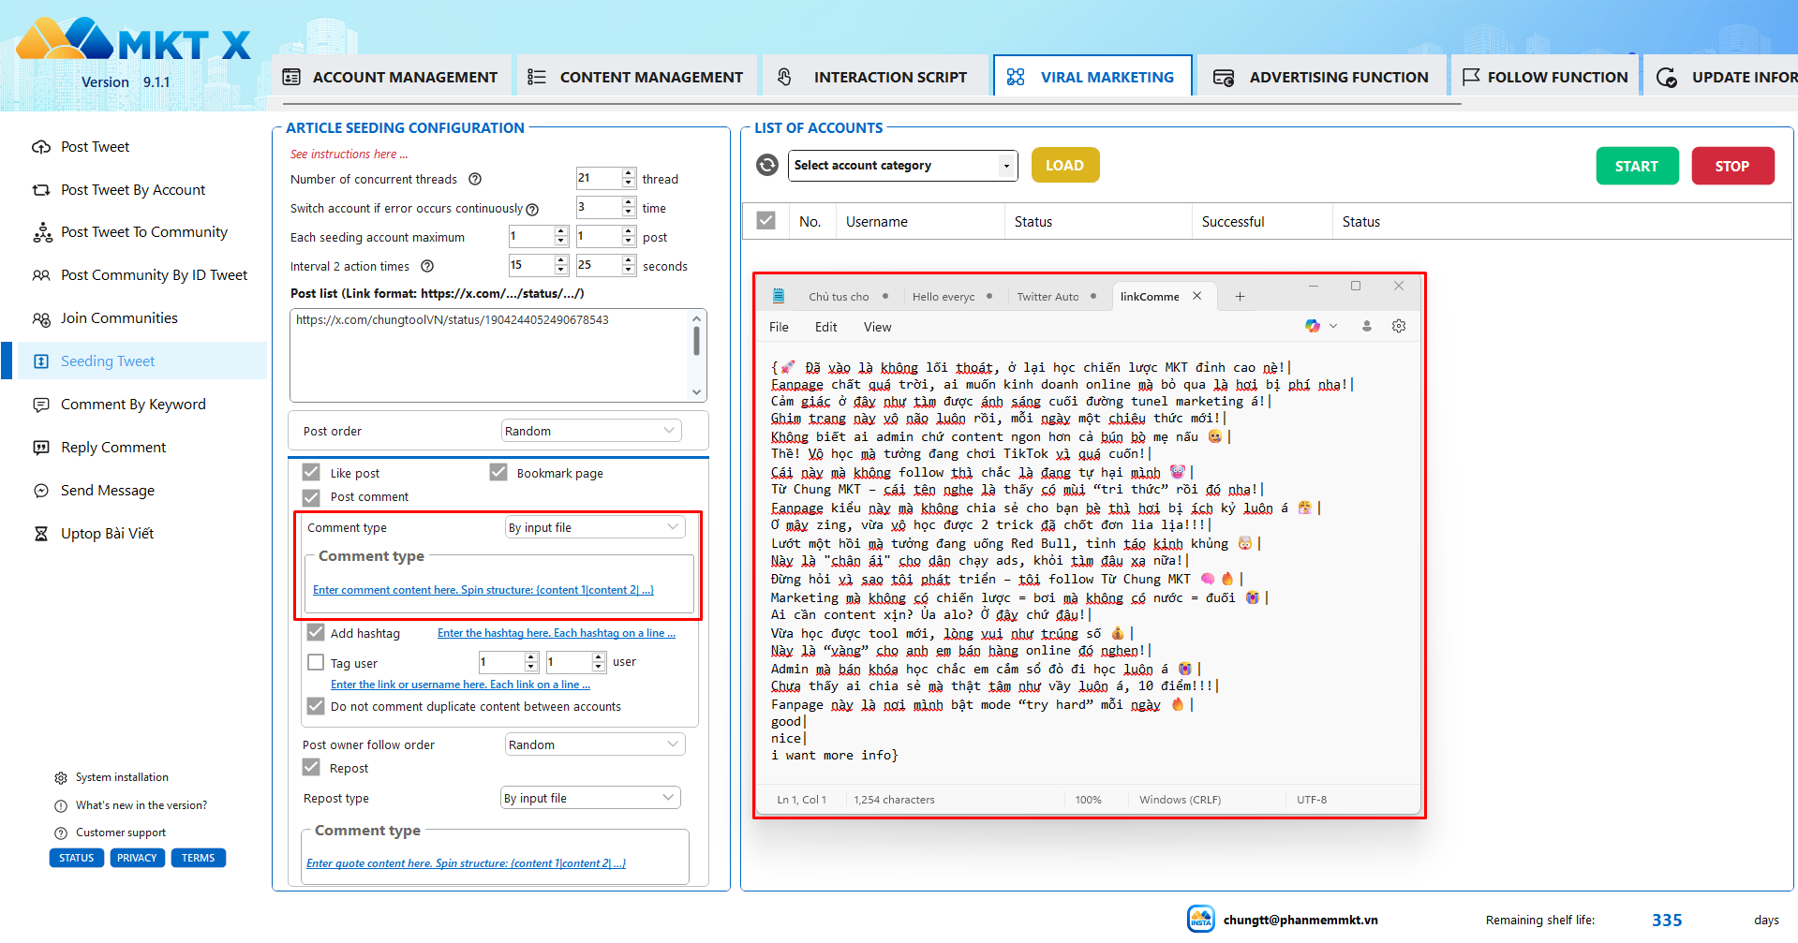
Task: Open Post owner follow order dropdown
Action: pyautogui.click(x=595, y=744)
